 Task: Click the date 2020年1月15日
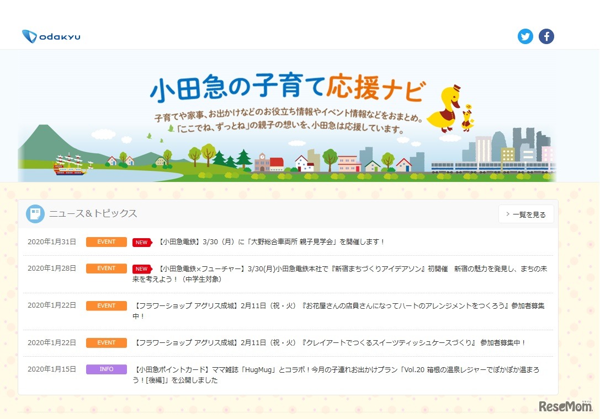tap(52, 369)
